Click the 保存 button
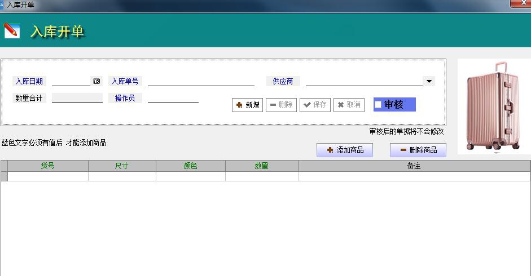531x276 pixels. click(315, 105)
